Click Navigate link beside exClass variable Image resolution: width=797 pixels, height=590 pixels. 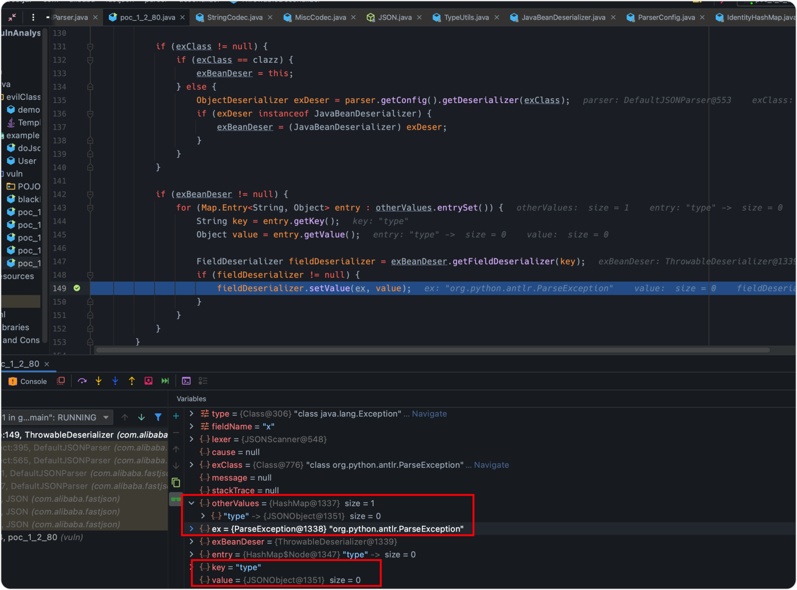pyautogui.click(x=491, y=465)
